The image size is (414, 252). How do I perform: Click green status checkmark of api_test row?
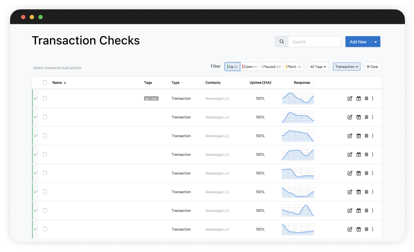36,98
